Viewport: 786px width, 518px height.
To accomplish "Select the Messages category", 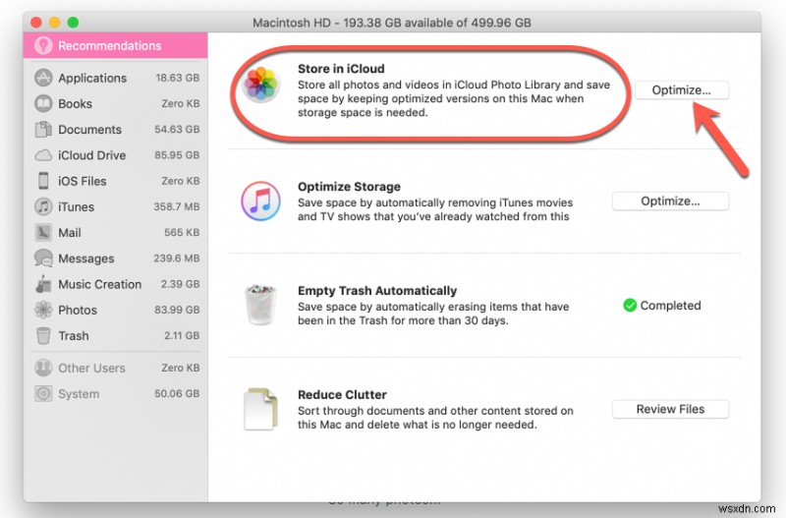I will (115, 259).
